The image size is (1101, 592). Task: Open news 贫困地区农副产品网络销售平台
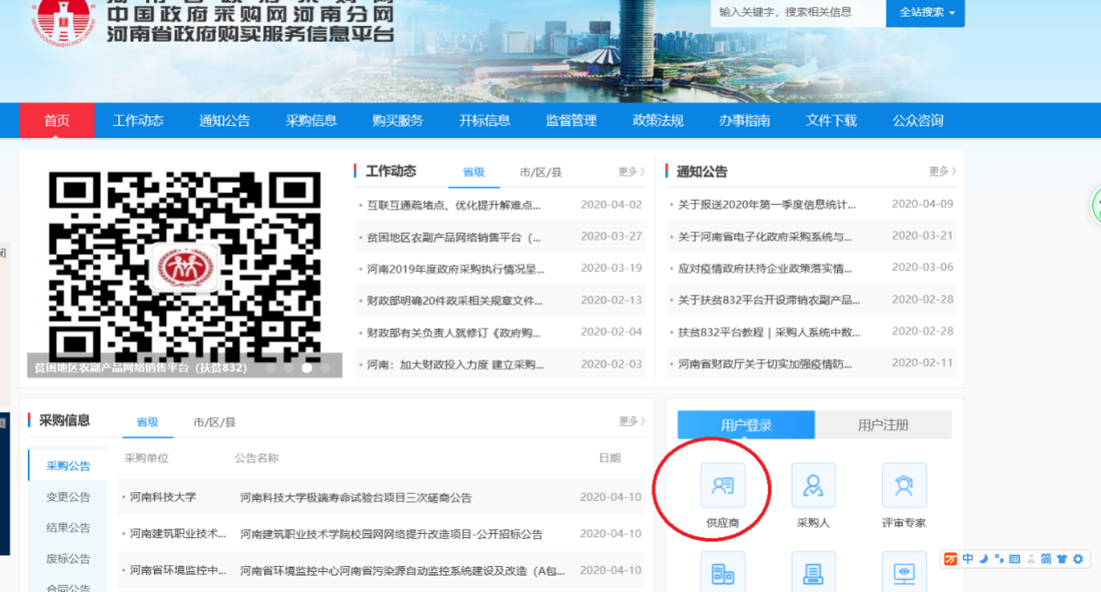click(454, 236)
